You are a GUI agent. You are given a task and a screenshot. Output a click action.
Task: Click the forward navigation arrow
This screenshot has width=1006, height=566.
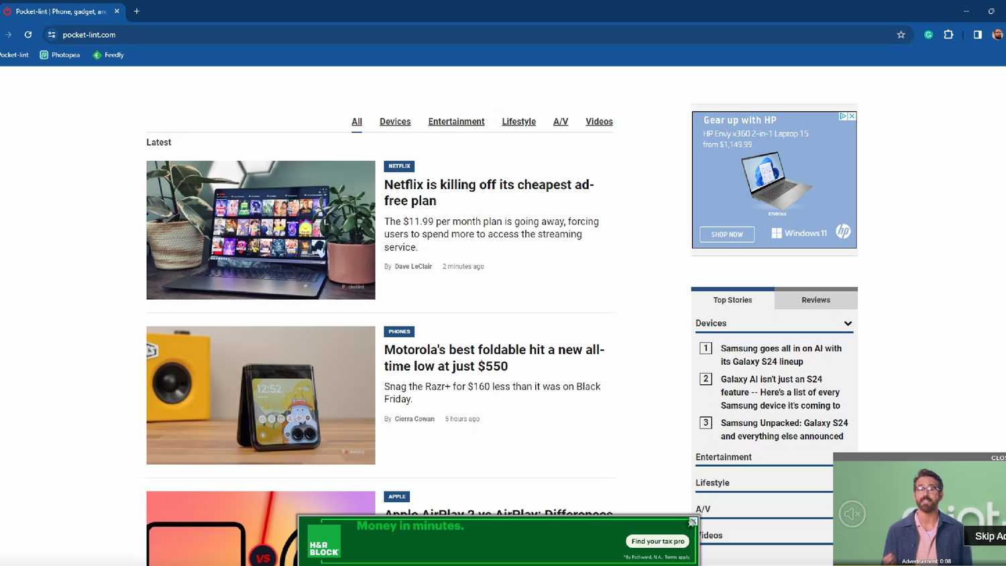8,35
